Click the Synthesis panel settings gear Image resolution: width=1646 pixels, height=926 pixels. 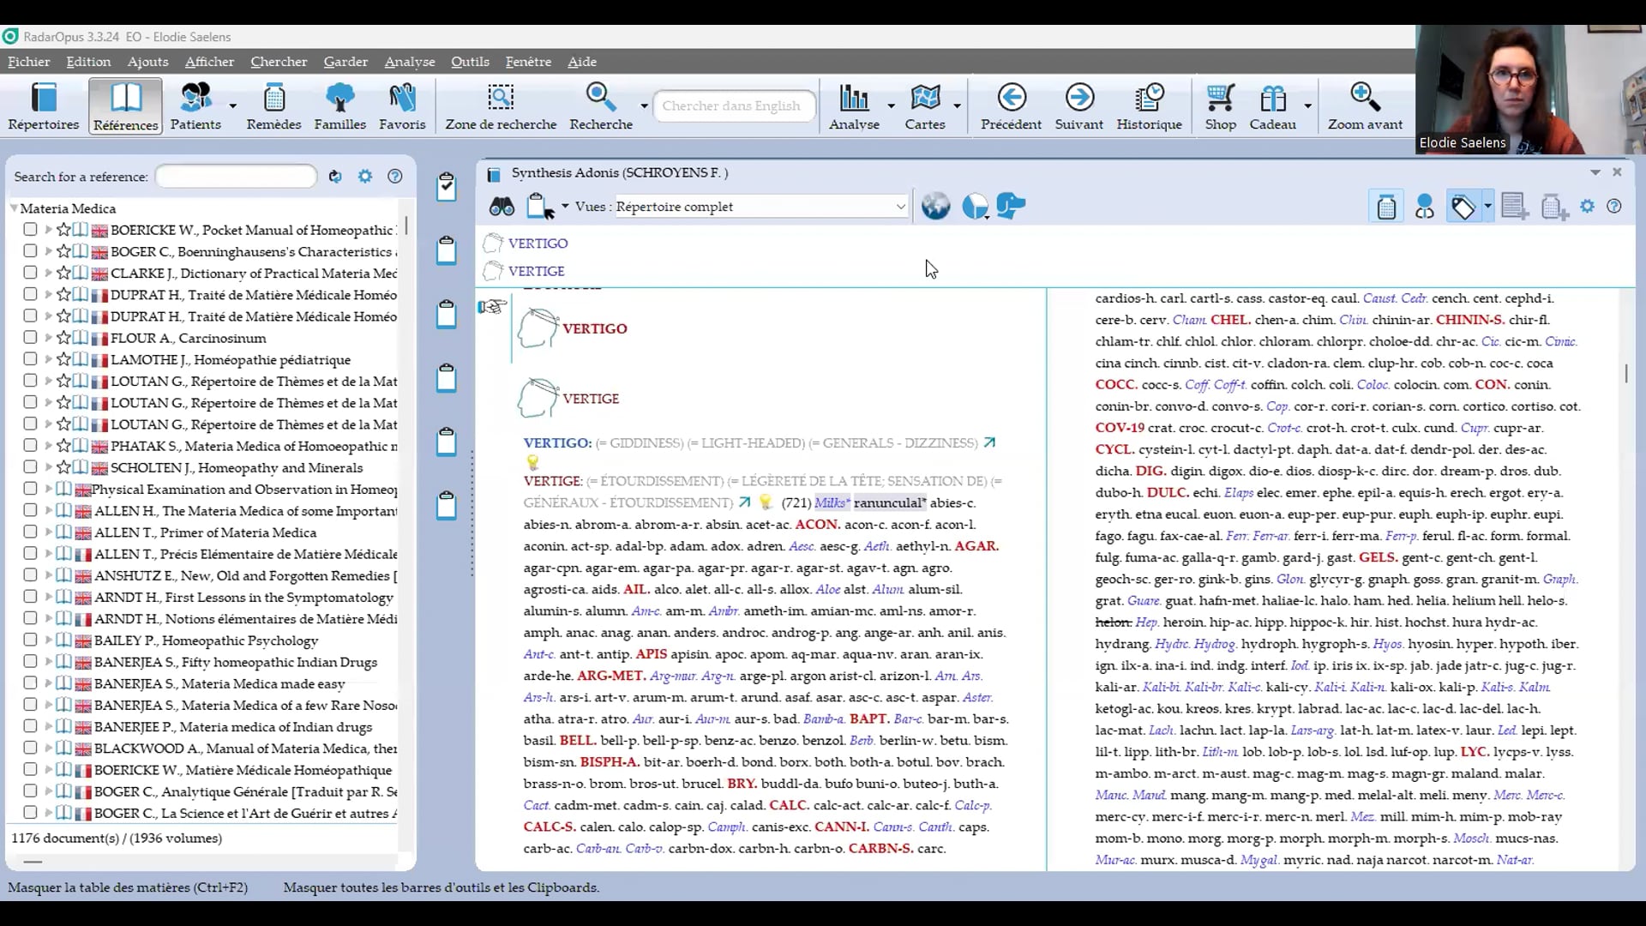(x=1588, y=207)
